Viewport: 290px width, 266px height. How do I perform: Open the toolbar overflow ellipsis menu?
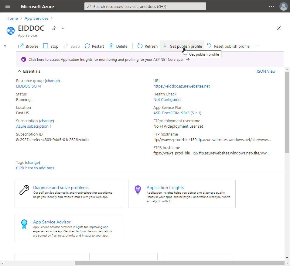pyautogui.click(x=257, y=46)
